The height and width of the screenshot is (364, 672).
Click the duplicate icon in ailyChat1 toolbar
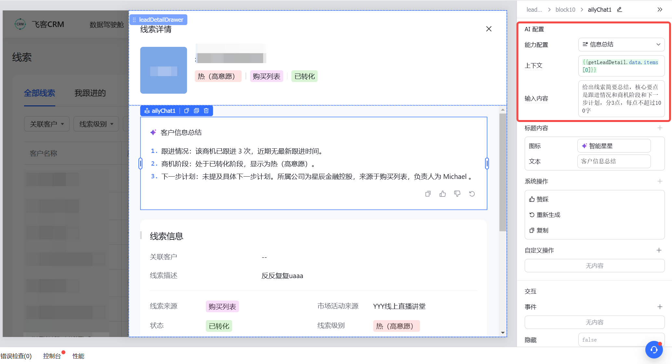click(196, 111)
